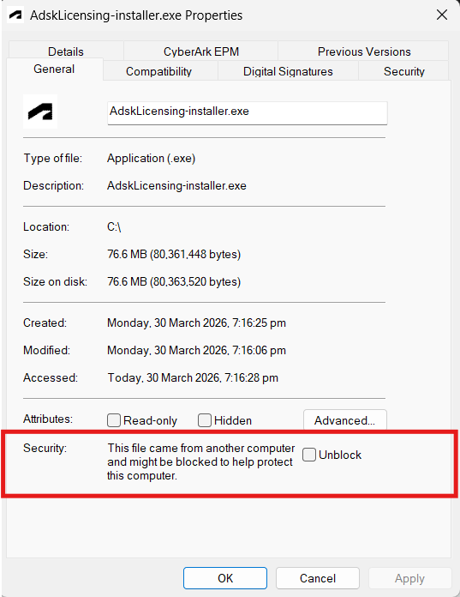Click the Cancel button

tap(318, 578)
